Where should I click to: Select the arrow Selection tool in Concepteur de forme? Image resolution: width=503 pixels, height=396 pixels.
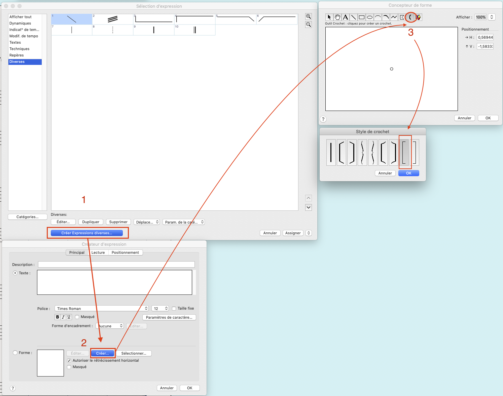tap(329, 17)
